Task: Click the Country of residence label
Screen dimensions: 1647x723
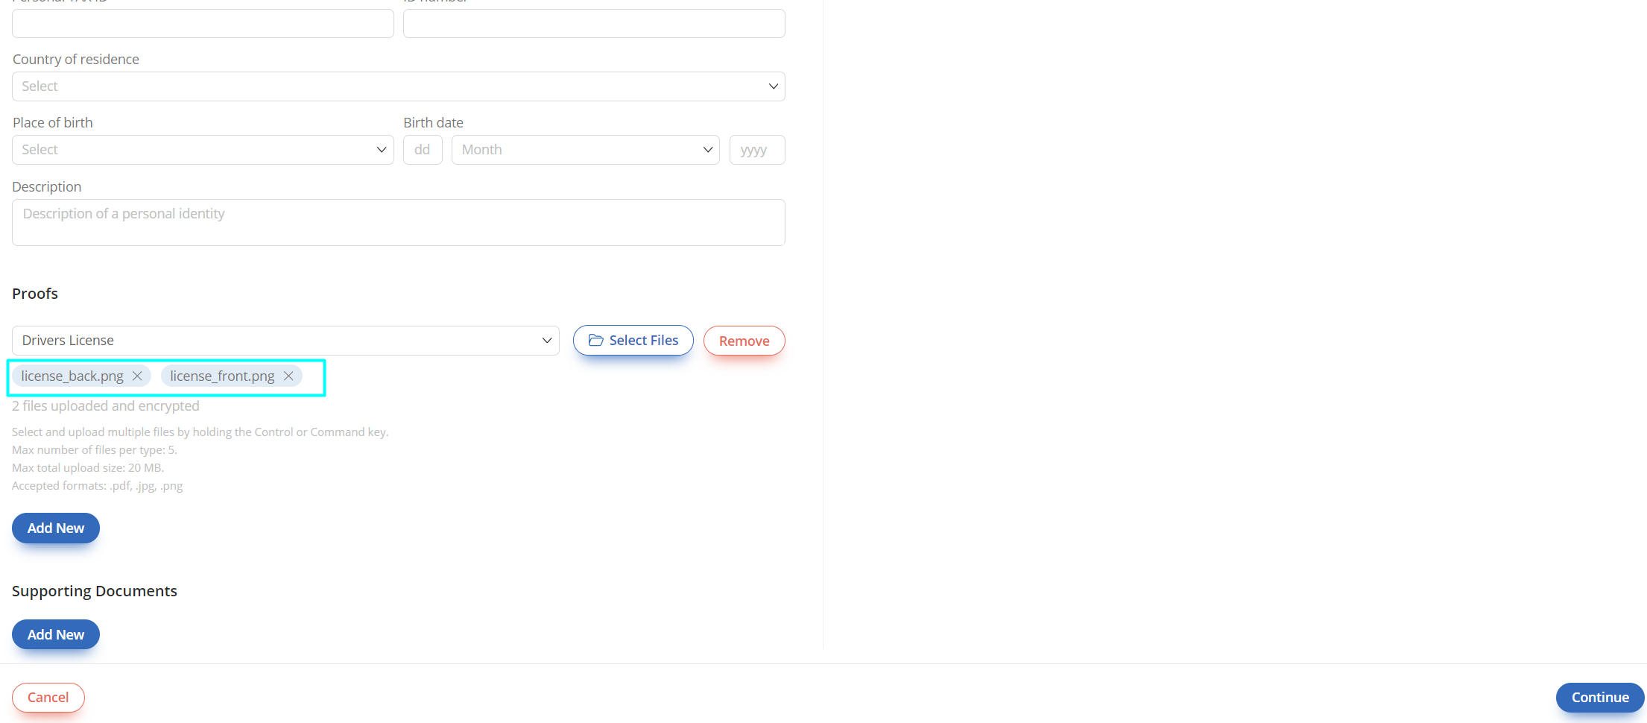Action: coord(76,60)
